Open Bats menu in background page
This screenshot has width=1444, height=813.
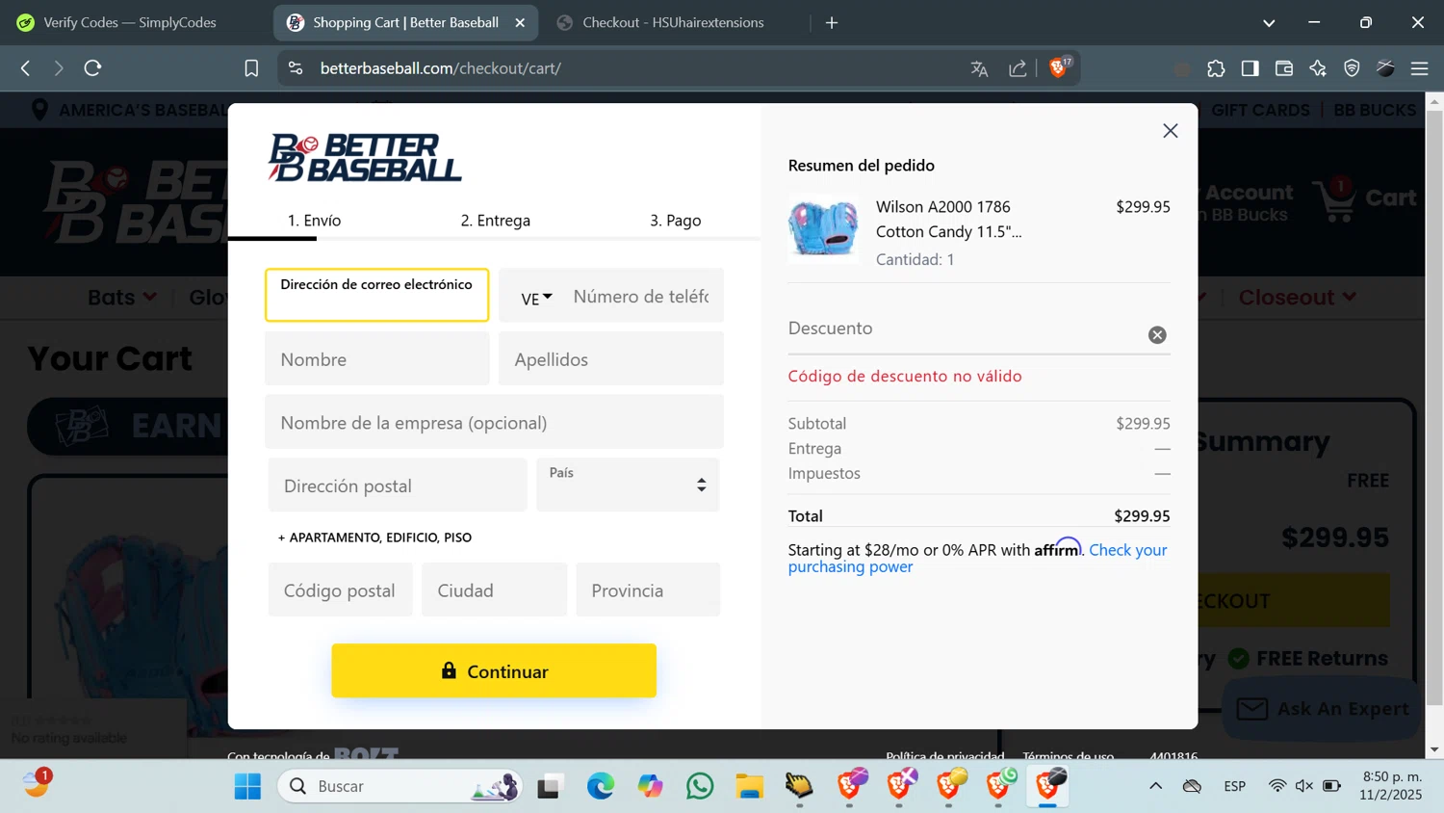pos(121,298)
